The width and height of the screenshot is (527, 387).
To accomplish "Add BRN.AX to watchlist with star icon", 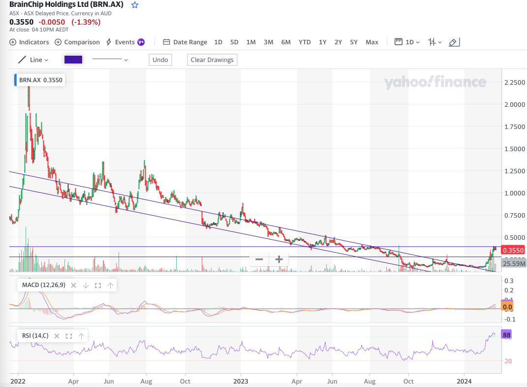I will click(135, 5).
